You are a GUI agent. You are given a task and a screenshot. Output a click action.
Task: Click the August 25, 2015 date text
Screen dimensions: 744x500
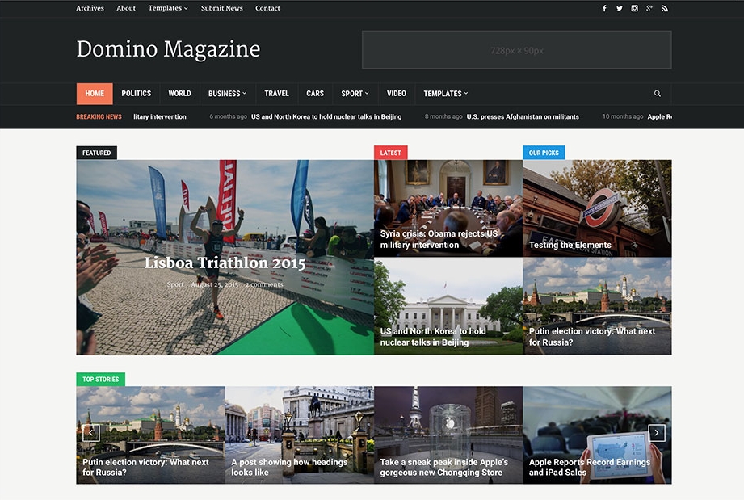[214, 284]
